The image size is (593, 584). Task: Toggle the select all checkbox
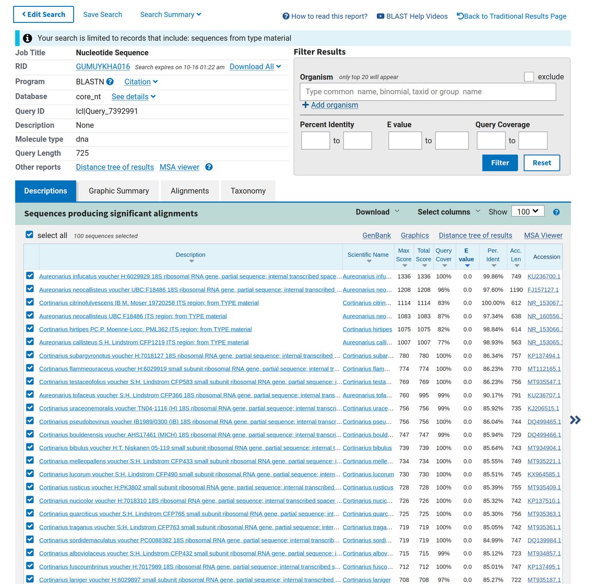(x=30, y=235)
